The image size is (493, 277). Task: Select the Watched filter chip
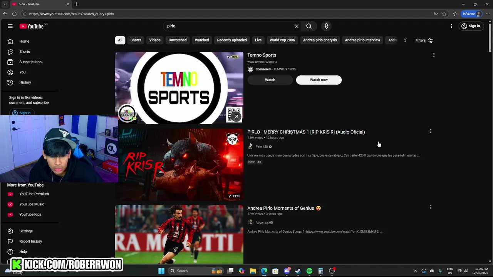pos(202,40)
